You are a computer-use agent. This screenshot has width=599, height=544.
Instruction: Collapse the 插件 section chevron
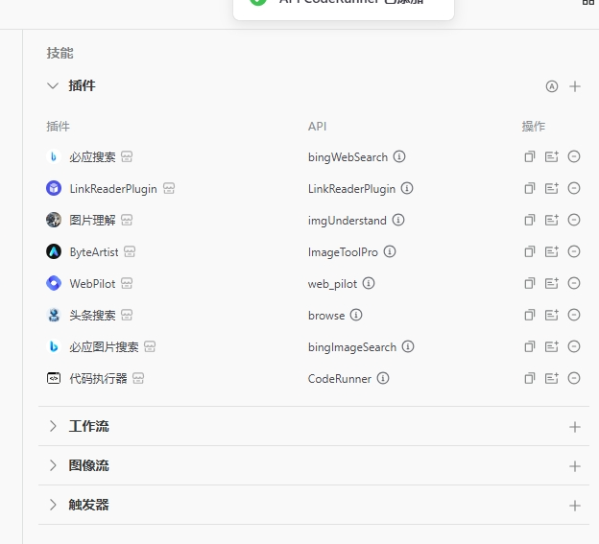pyautogui.click(x=53, y=86)
